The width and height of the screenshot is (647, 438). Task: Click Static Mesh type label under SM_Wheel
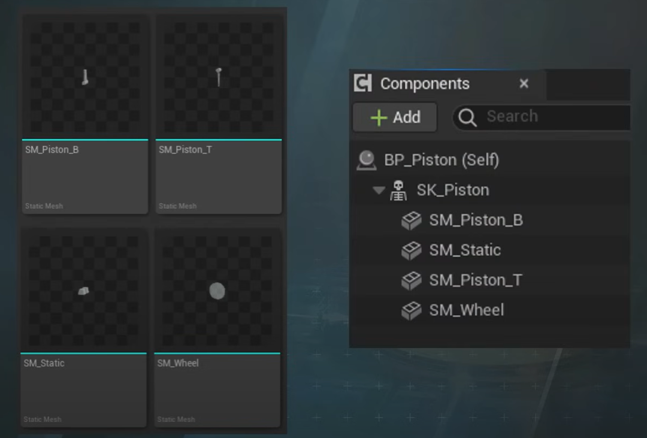point(176,419)
